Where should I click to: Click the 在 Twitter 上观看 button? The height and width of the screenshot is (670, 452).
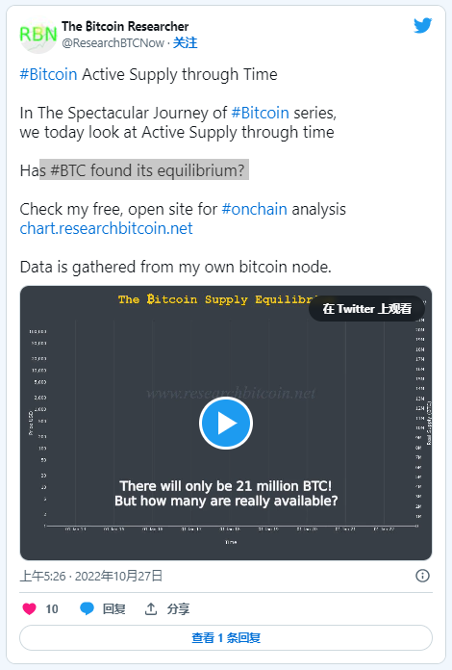click(366, 308)
